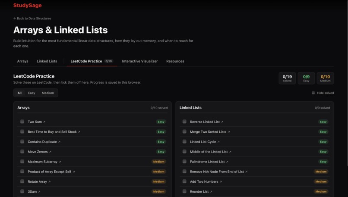
Task: Click the 0/9 Easy stat card
Action: pyautogui.click(x=306, y=78)
